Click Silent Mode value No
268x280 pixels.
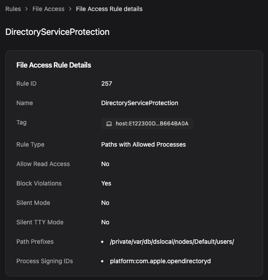[105, 203]
